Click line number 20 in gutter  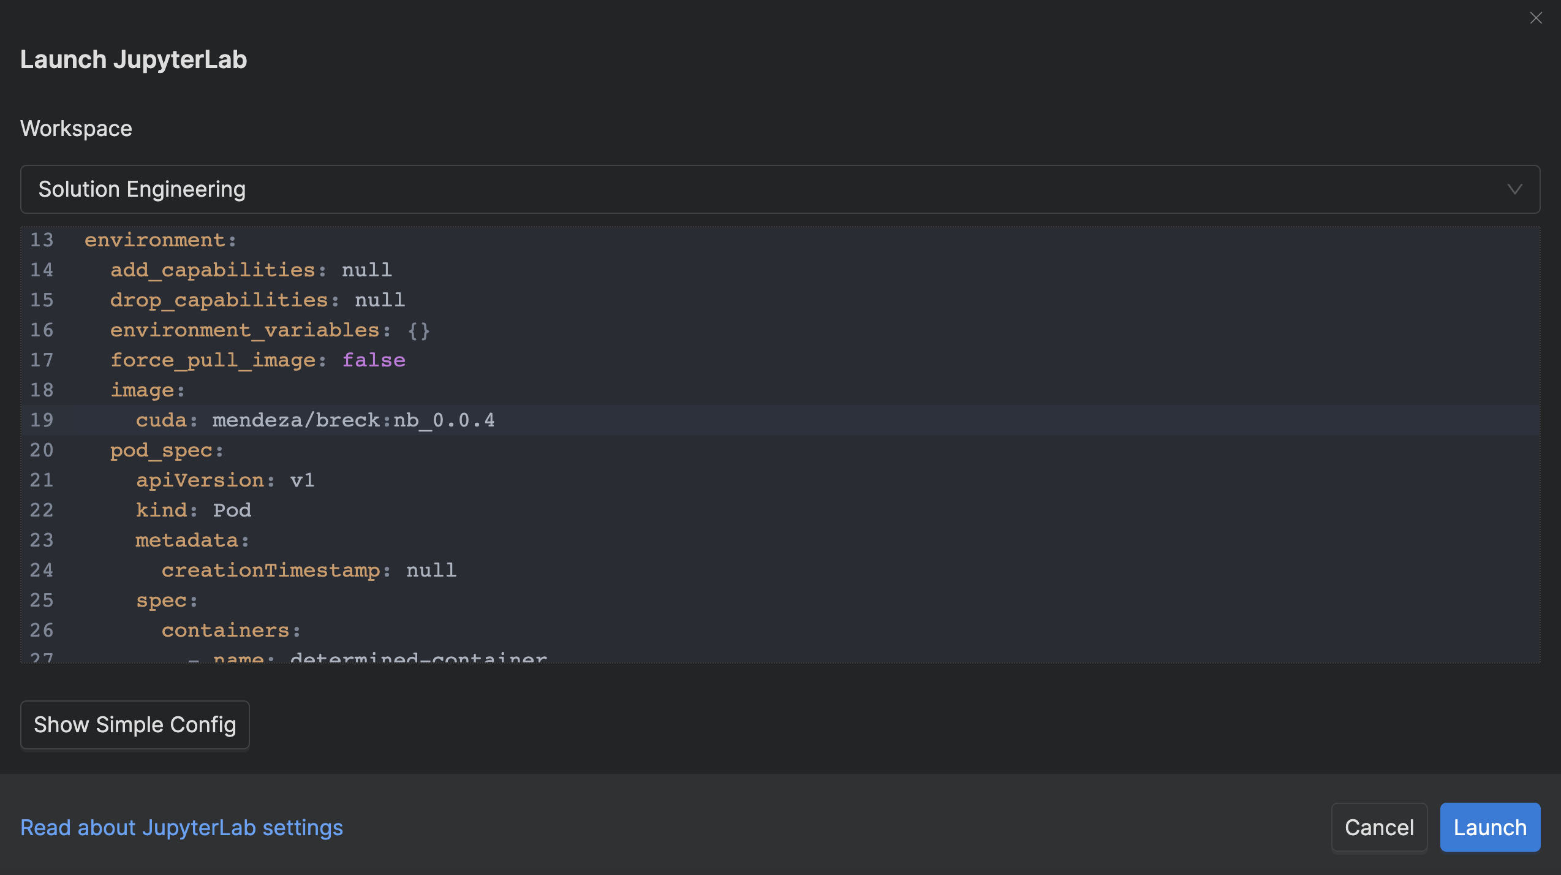(x=42, y=450)
